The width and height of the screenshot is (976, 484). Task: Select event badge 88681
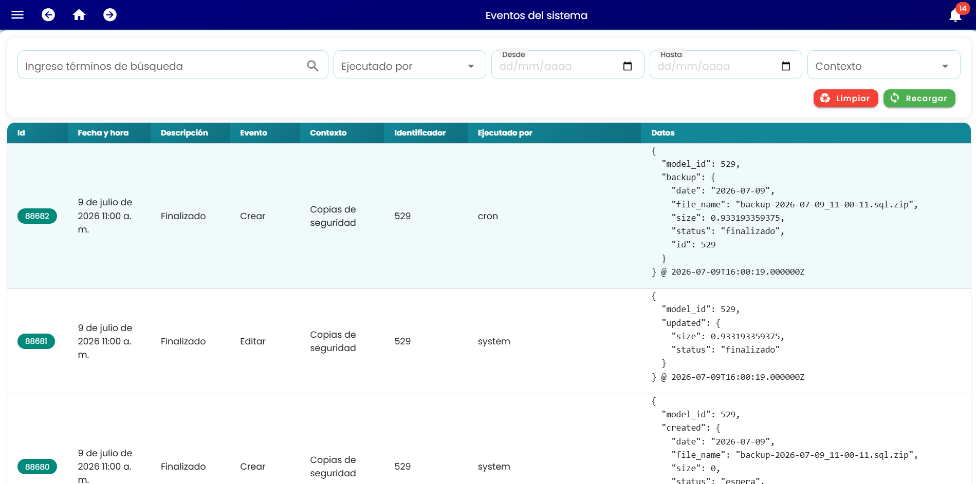(x=36, y=341)
